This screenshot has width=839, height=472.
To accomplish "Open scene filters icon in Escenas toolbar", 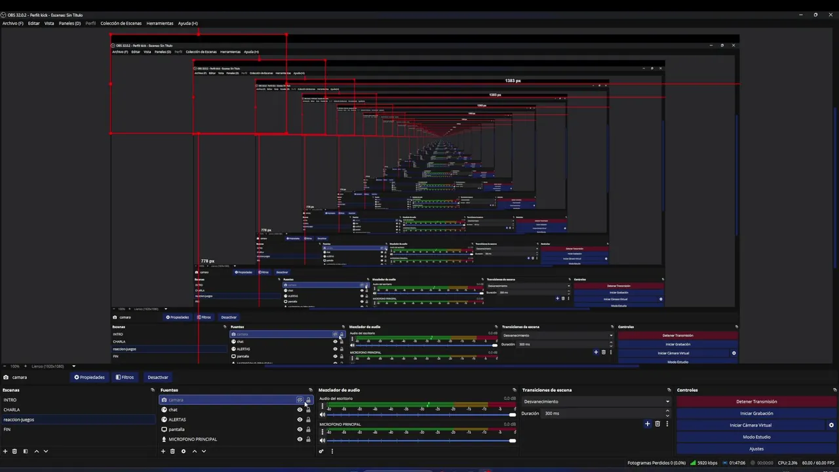I will [x=26, y=451].
